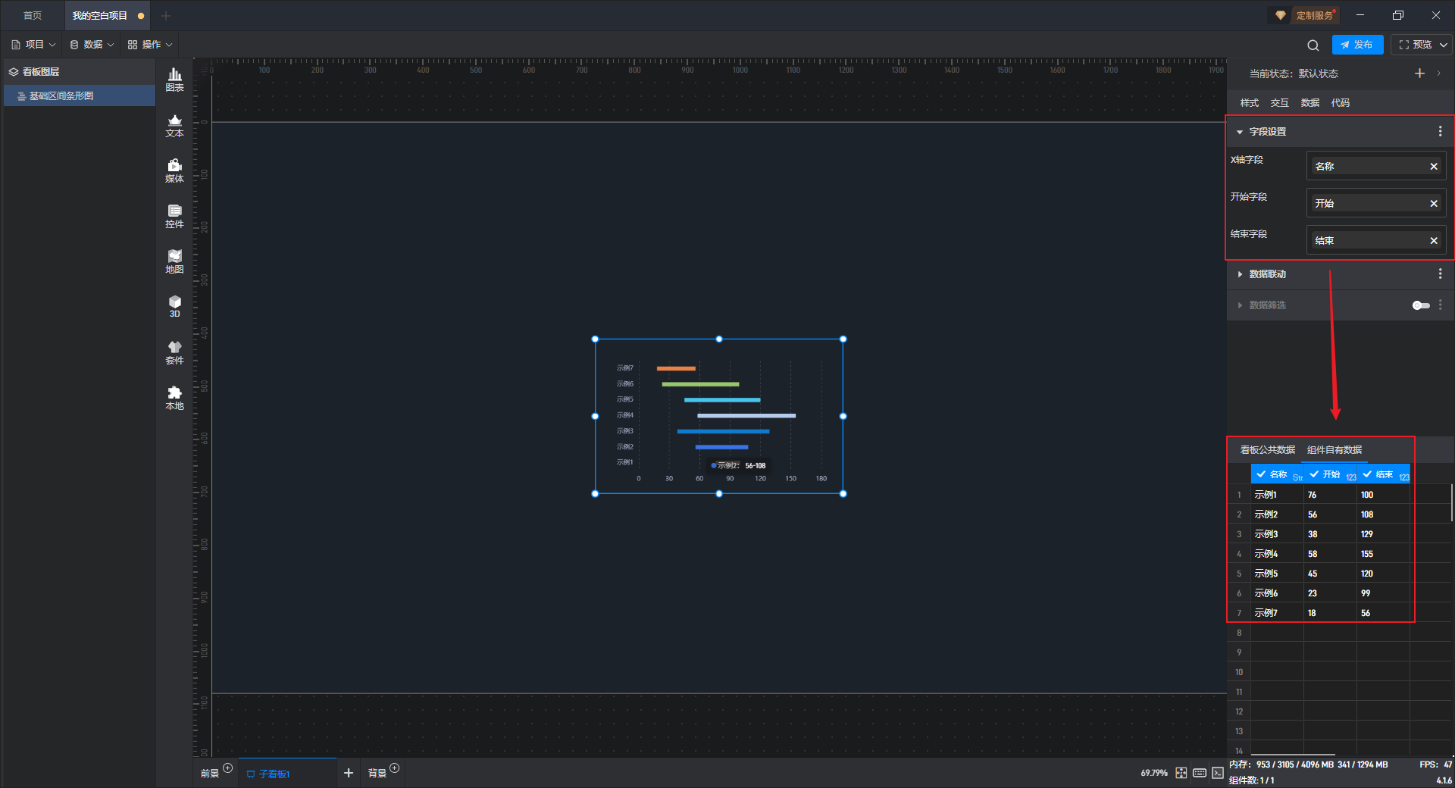Uncheck the 结束 column checkbox
1455x788 pixels.
pos(1367,474)
